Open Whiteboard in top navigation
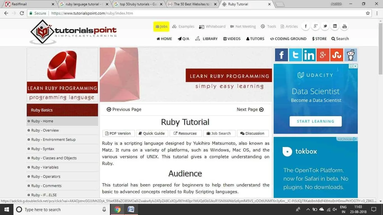The width and height of the screenshot is (383, 215). coord(212,27)
